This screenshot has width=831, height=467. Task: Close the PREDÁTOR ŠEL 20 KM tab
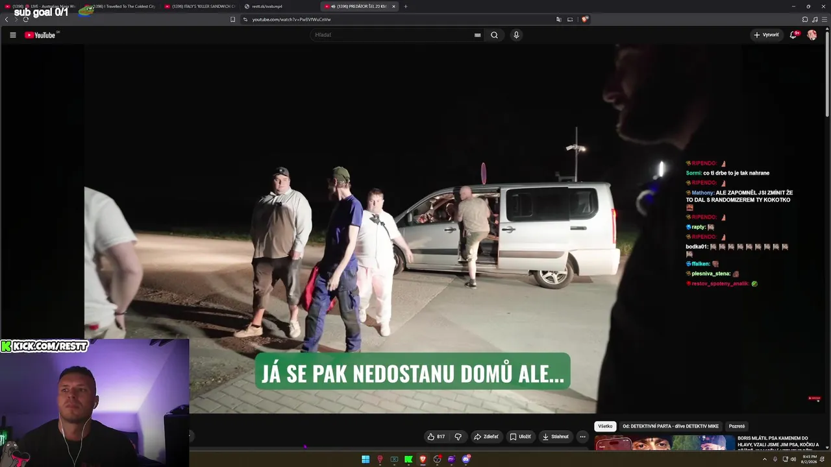(x=393, y=6)
